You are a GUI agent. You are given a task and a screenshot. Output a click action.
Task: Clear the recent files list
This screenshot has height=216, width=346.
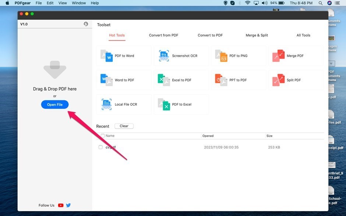coord(124,126)
